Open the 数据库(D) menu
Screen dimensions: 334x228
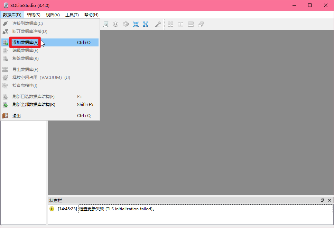pyautogui.click(x=12, y=15)
